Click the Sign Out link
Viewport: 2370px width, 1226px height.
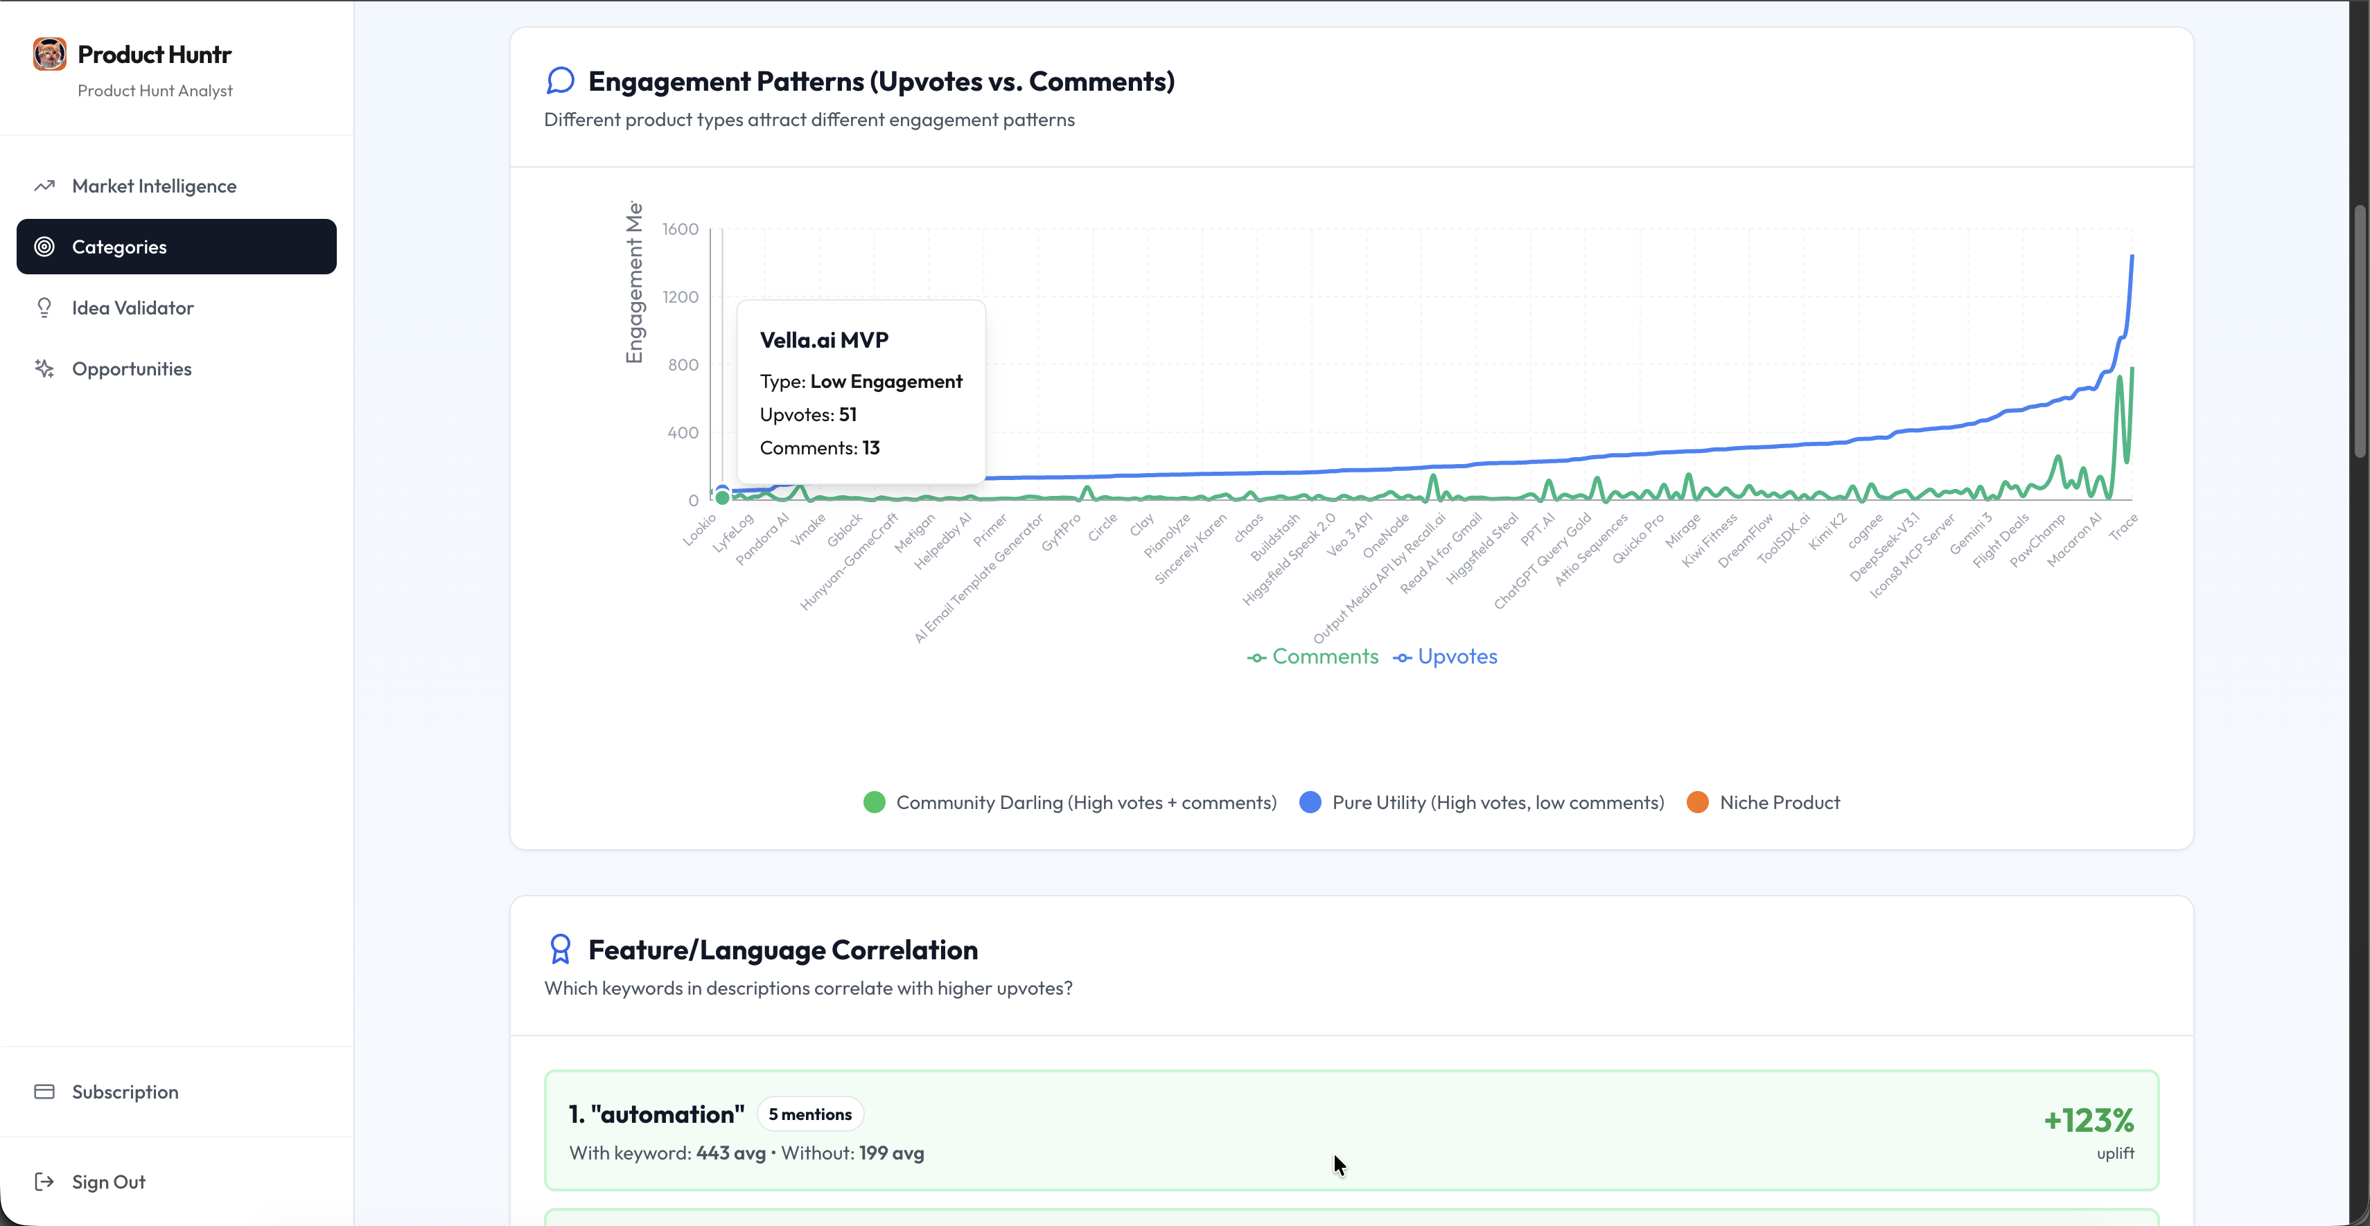(109, 1182)
